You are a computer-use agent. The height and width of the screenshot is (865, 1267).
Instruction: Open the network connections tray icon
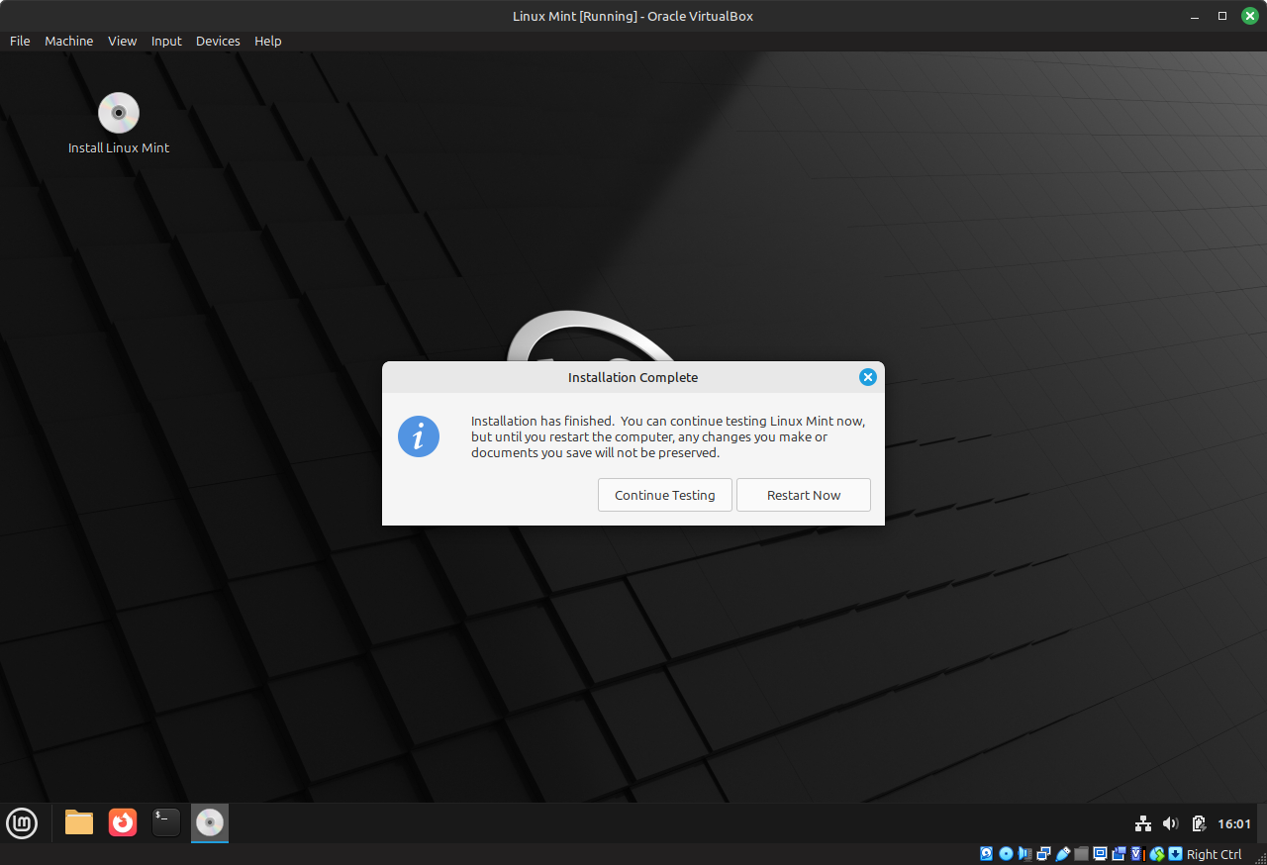[x=1143, y=823]
